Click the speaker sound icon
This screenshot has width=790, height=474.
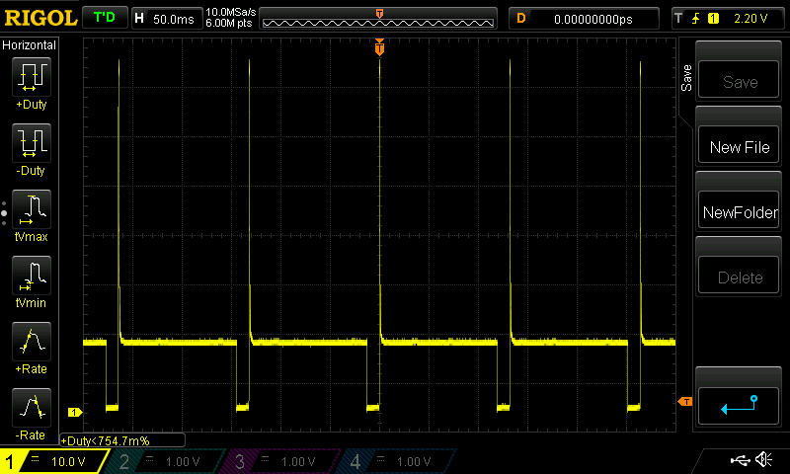(x=763, y=460)
